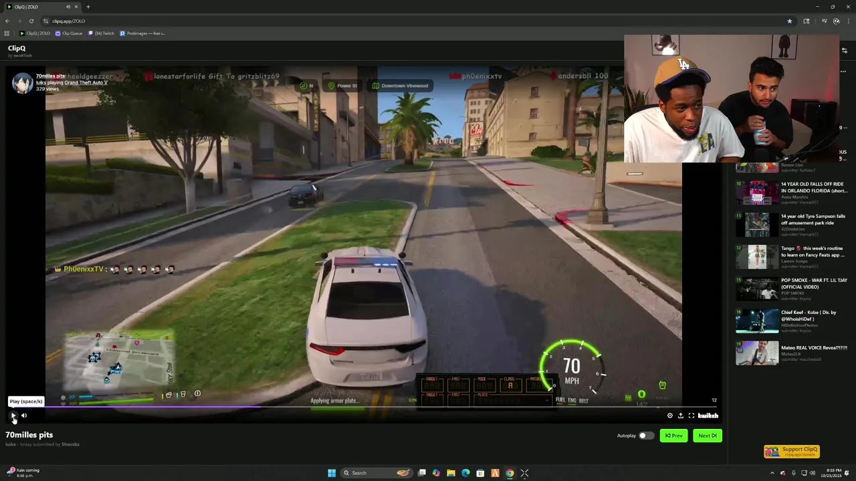Image resolution: width=856 pixels, height=481 pixels.
Task: Click the video progress bar
Action: coord(363,406)
